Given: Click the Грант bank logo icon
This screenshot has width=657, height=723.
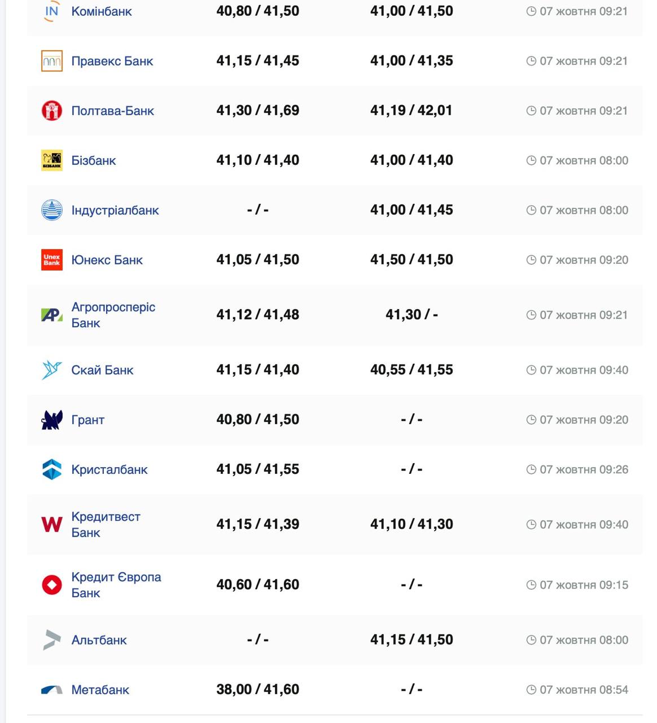Looking at the screenshot, I should [x=51, y=420].
